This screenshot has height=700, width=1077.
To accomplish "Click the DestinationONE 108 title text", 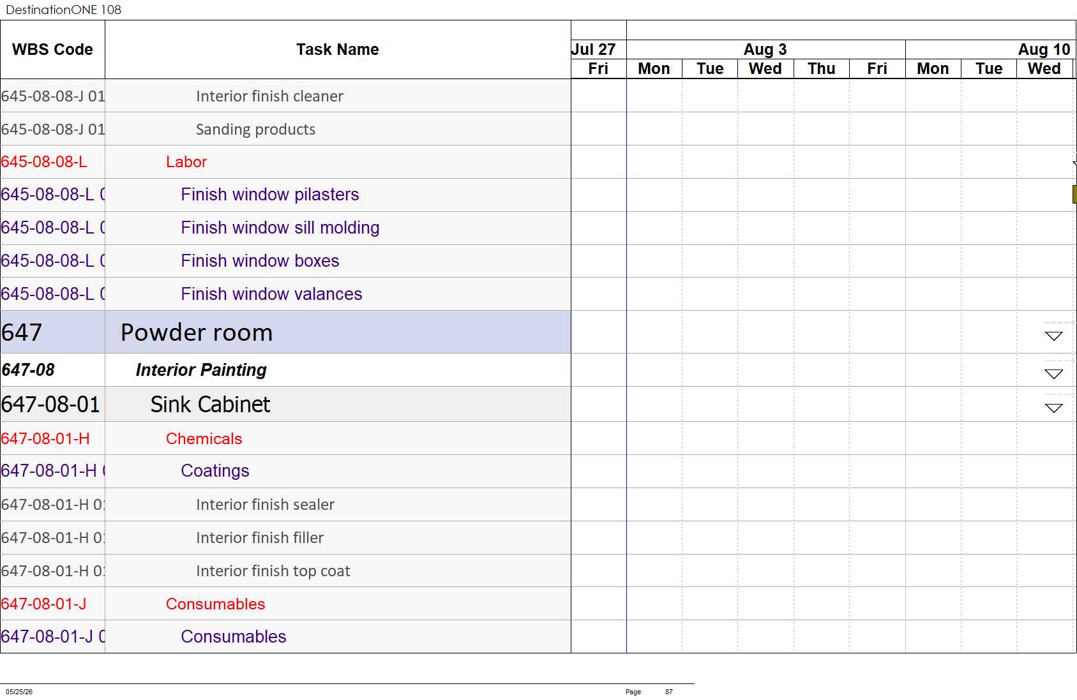I will (x=63, y=10).
